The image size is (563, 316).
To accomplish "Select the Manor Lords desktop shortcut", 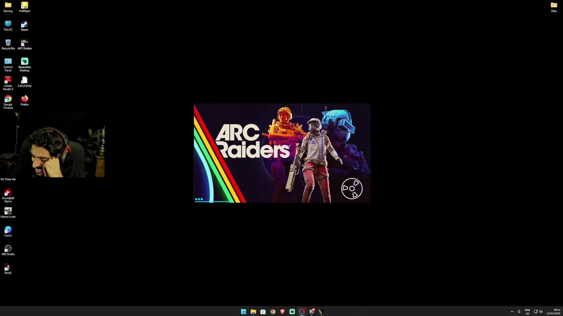I will (x=8, y=213).
